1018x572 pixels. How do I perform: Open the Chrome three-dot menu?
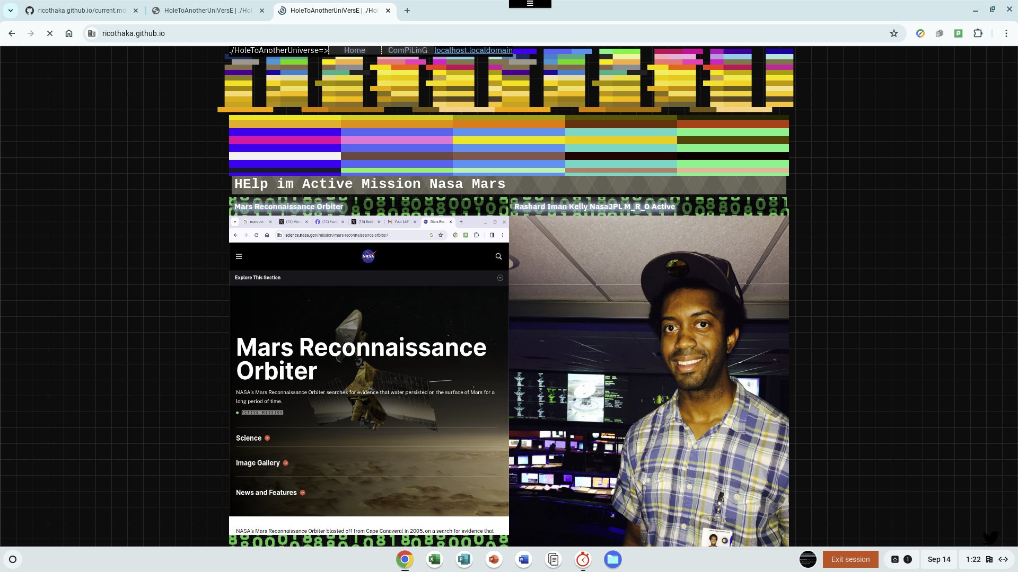(1006, 33)
